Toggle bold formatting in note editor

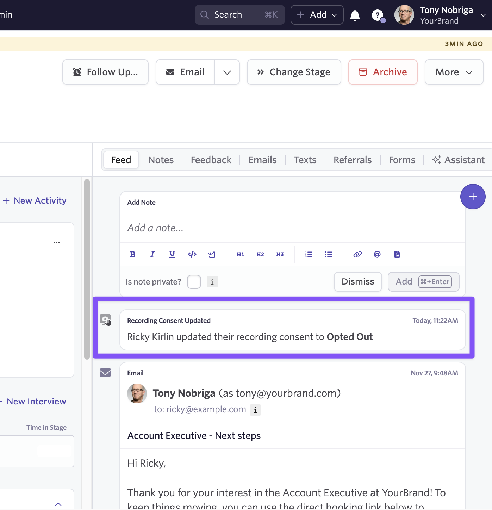point(133,254)
